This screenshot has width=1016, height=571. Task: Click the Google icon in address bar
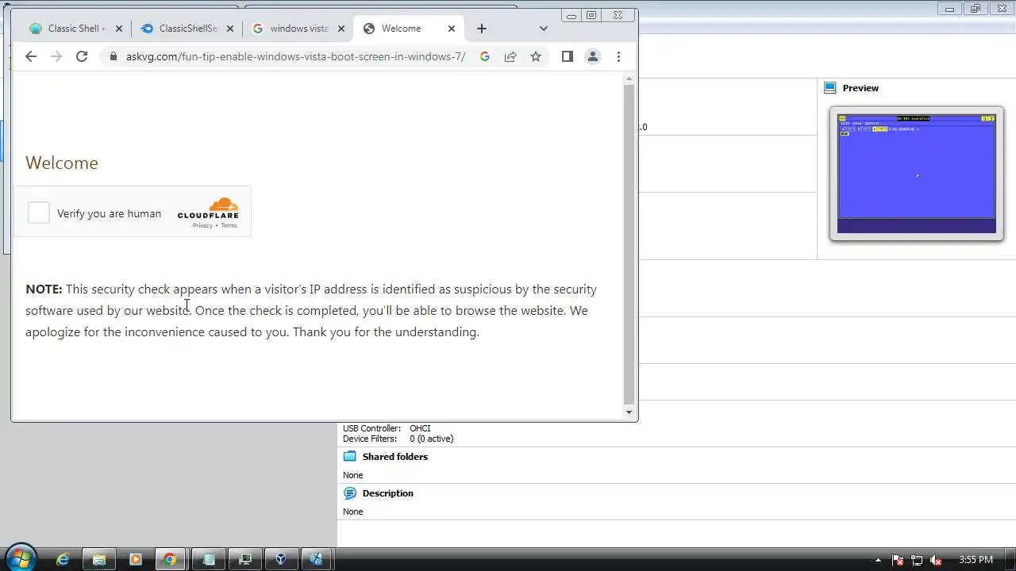click(485, 56)
